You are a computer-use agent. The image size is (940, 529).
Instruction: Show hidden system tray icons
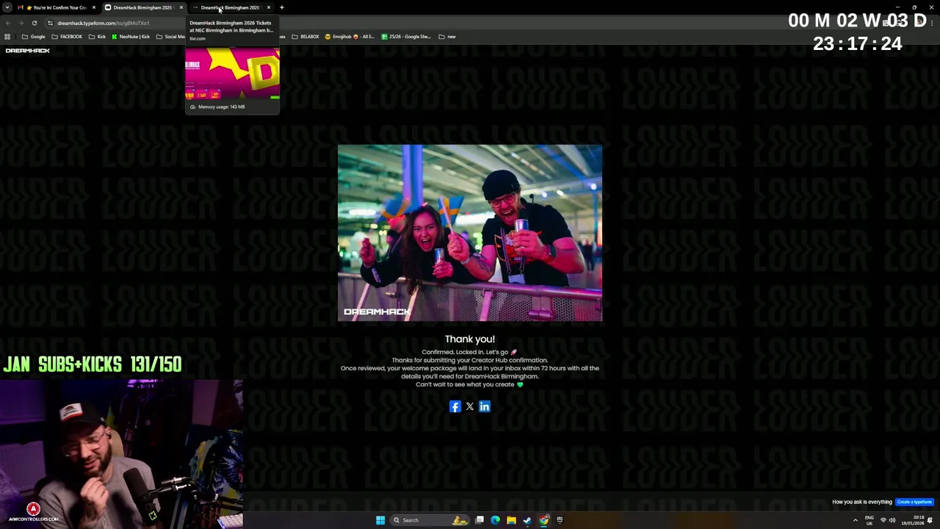click(x=855, y=520)
